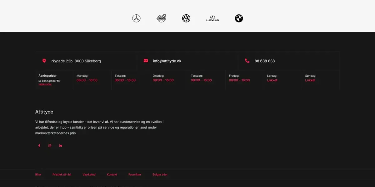The height and width of the screenshot is (187, 375).
Task: Select the BMW brand logo
Action: pyautogui.click(x=239, y=18)
